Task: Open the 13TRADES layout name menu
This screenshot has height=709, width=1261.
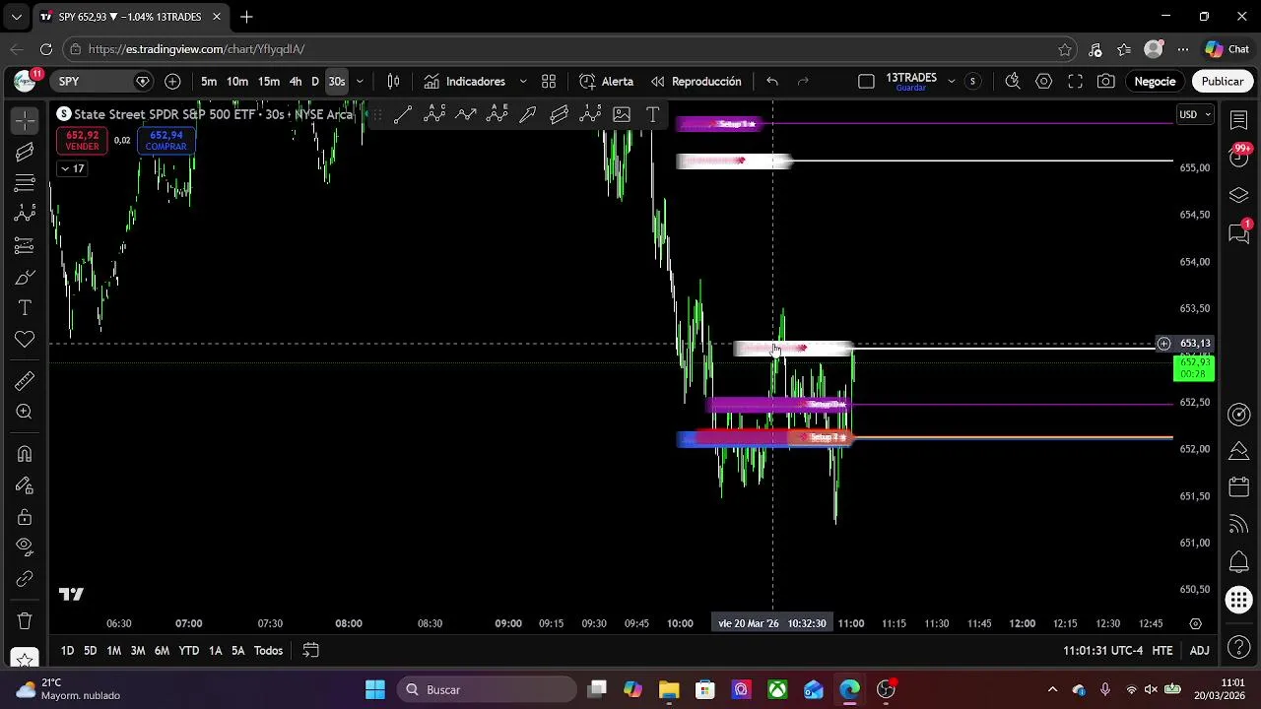Action: pos(911,82)
